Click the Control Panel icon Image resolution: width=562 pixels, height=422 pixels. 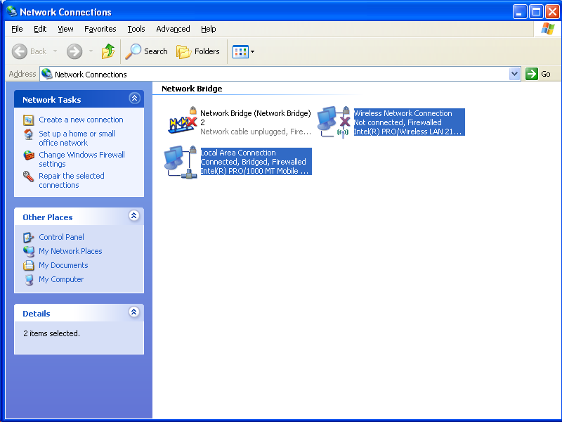(x=28, y=237)
